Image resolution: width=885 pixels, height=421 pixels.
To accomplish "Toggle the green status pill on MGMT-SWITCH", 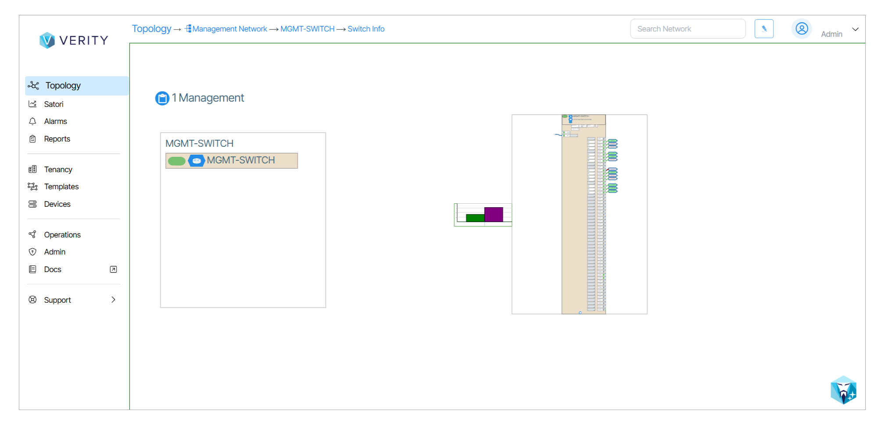I will click(177, 161).
